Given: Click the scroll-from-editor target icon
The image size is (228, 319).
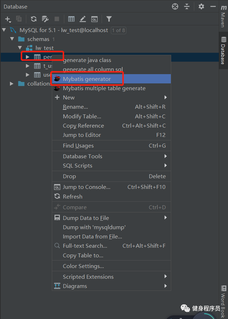Looking at the screenshot, I should tap(175, 6).
